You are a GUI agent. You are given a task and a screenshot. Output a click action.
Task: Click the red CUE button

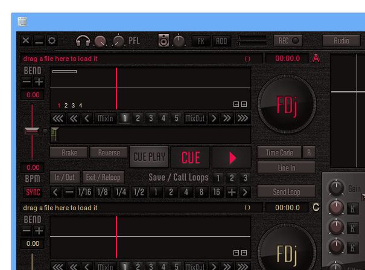click(191, 158)
